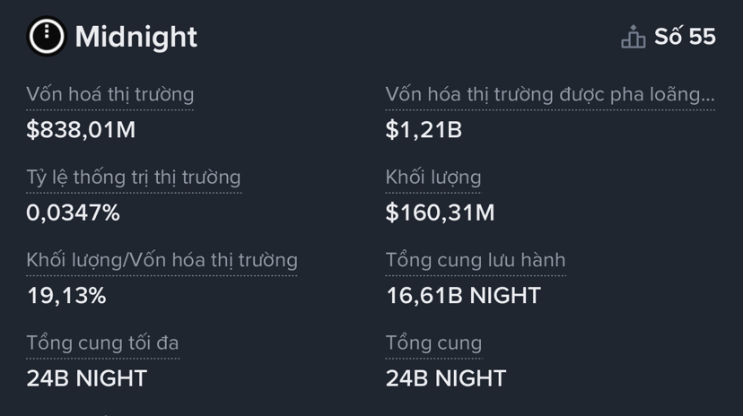Click the Midnight coin name title

click(x=136, y=37)
